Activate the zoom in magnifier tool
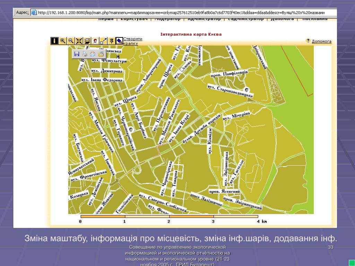The height and width of the screenshot is (266, 355). click(x=63, y=41)
